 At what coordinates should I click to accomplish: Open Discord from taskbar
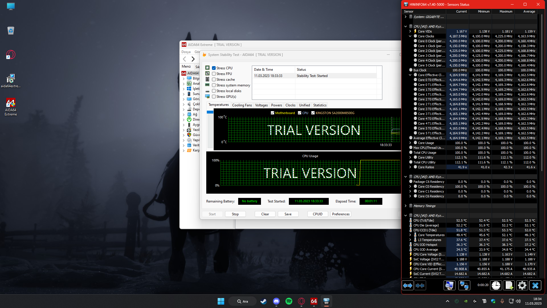click(276, 301)
